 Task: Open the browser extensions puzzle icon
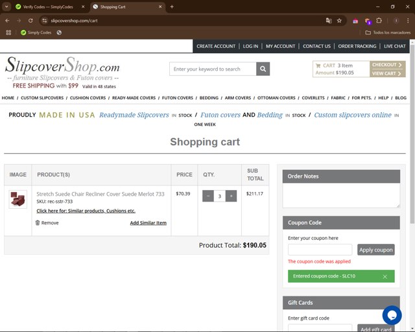pyautogui.click(x=379, y=21)
